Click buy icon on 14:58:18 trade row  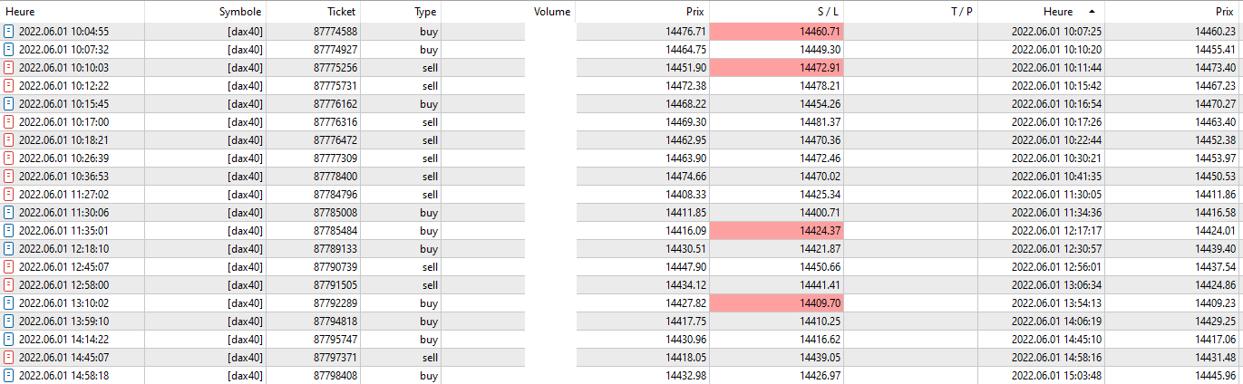(9, 375)
